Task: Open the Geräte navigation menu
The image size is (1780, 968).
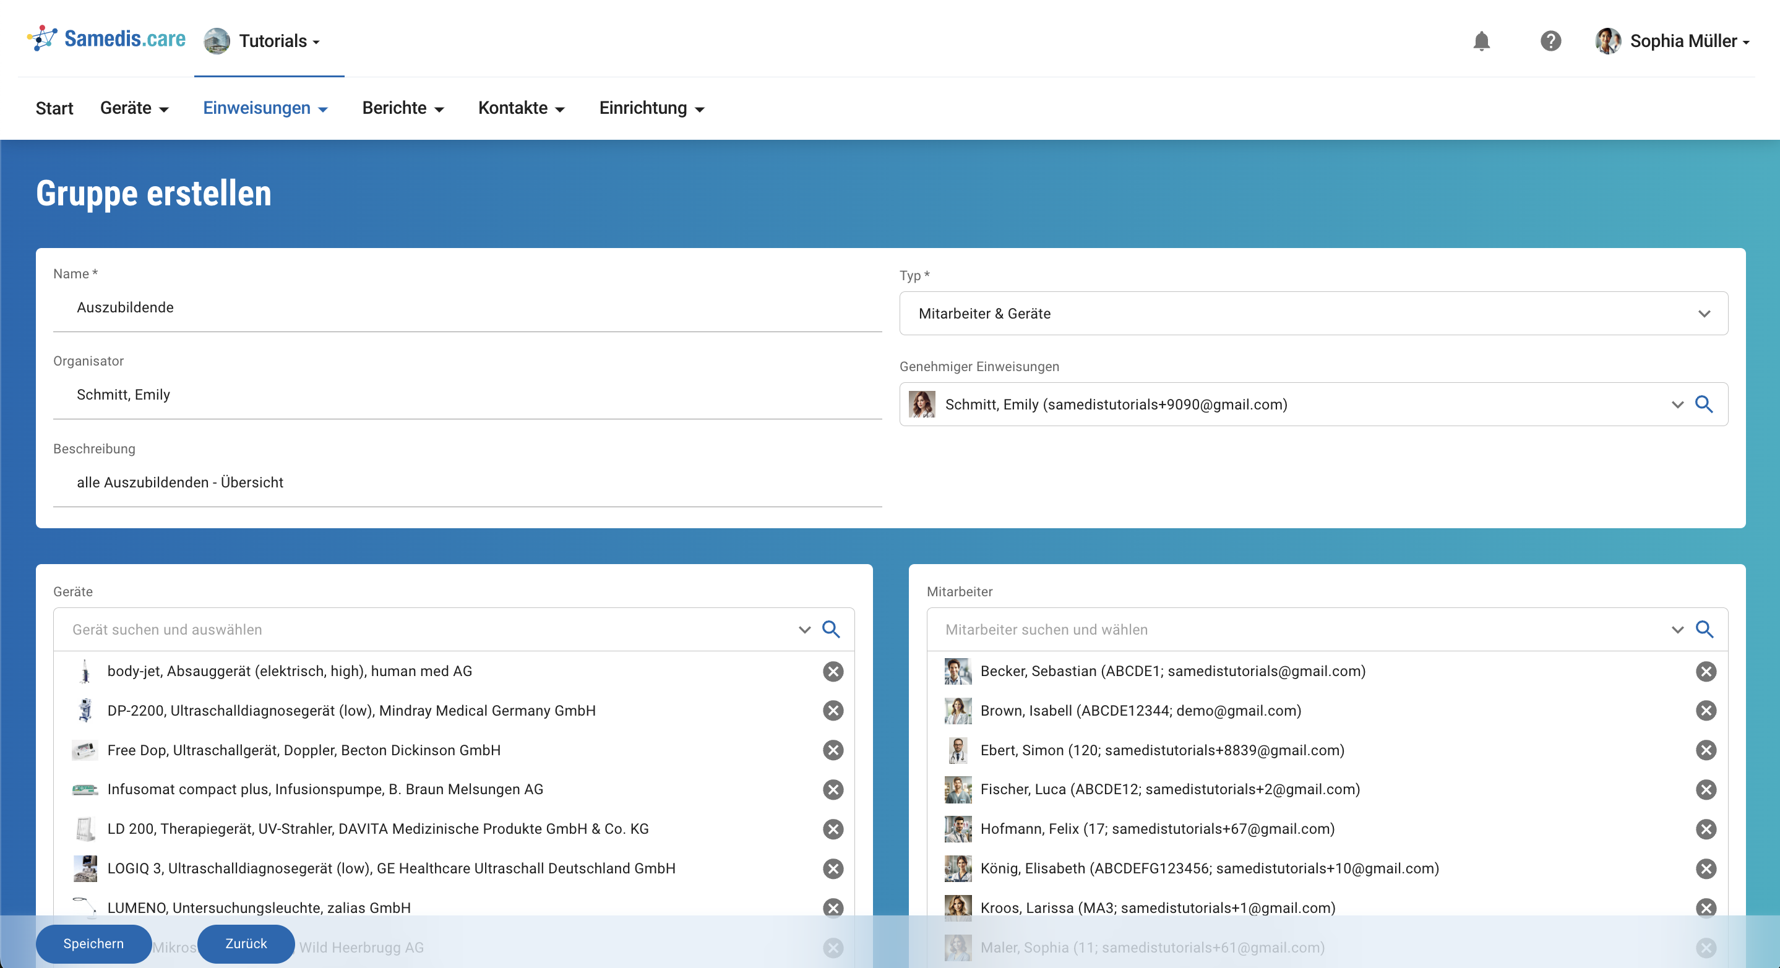Action: [135, 108]
